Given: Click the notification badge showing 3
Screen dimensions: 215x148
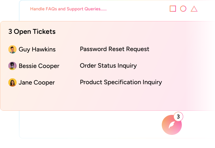Looking at the screenshot, I should (x=178, y=117).
